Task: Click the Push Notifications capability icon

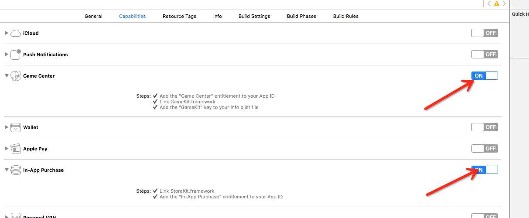Action: point(16,54)
